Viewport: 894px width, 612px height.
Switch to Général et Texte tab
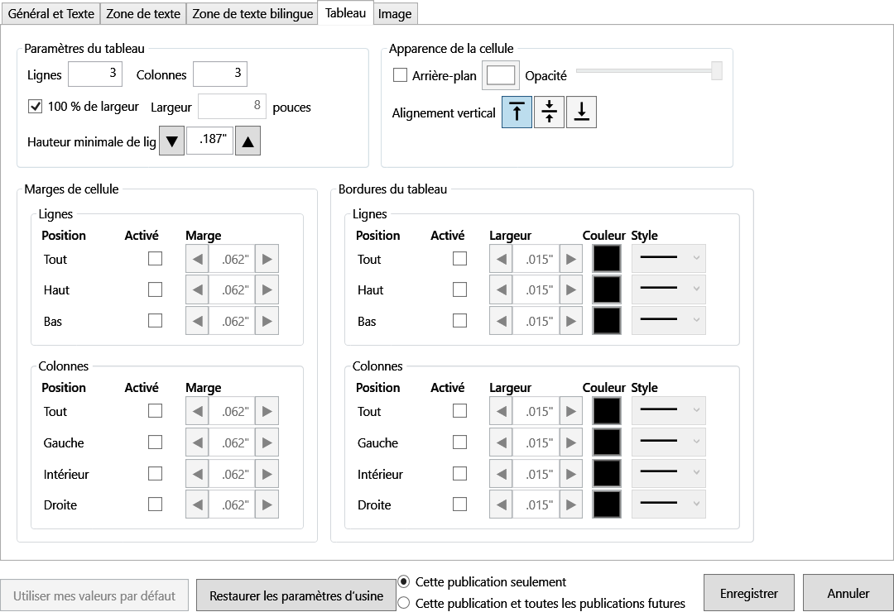point(50,14)
